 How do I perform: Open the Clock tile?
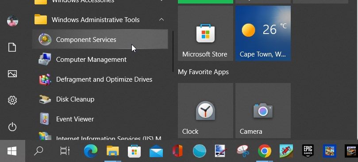click(x=205, y=110)
